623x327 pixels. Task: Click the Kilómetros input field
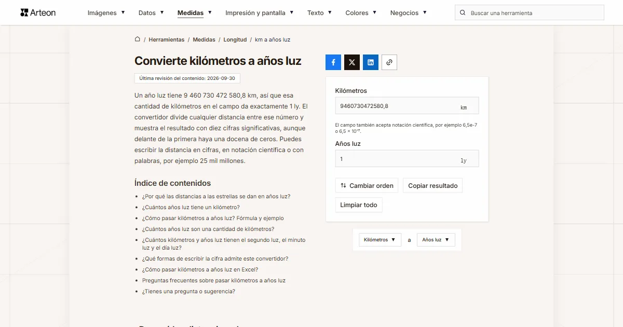[x=407, y=106]
